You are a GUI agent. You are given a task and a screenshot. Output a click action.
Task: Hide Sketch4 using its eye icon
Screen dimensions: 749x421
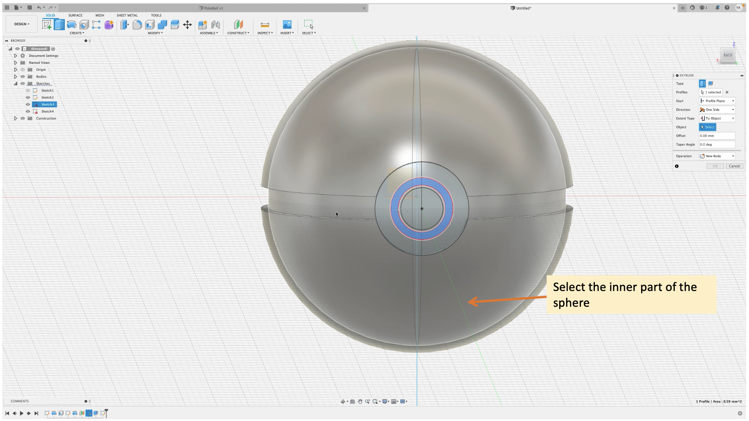pyautogui.click(x=28, y=111)
